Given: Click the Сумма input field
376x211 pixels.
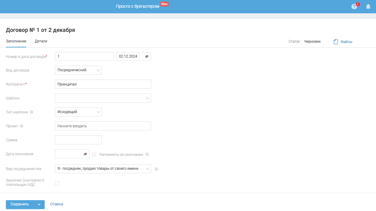Looking at the screenshot, I should pyautogui.click(x=78, y=140).
